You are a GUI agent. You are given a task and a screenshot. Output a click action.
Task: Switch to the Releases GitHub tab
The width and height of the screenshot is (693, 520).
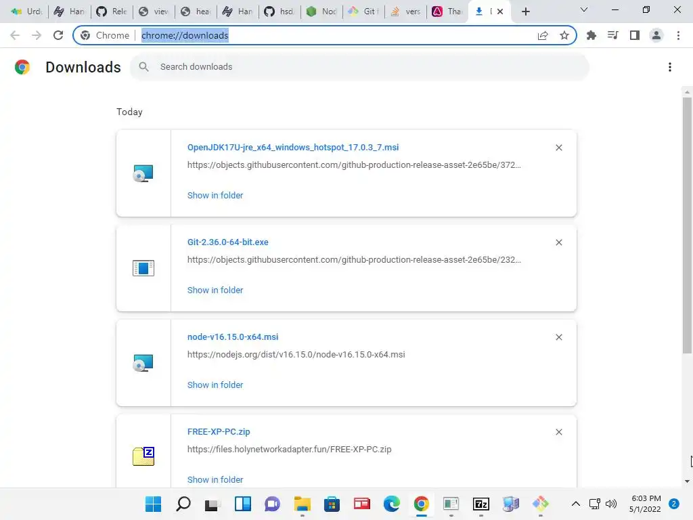112,12
